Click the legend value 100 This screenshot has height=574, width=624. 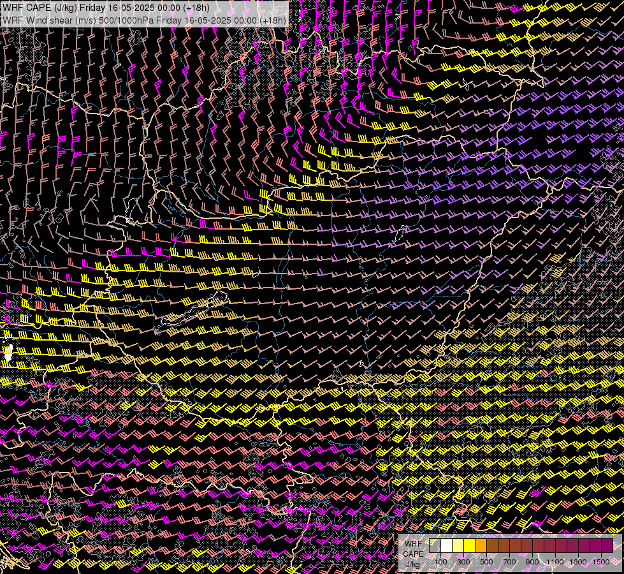pos(440,562)
